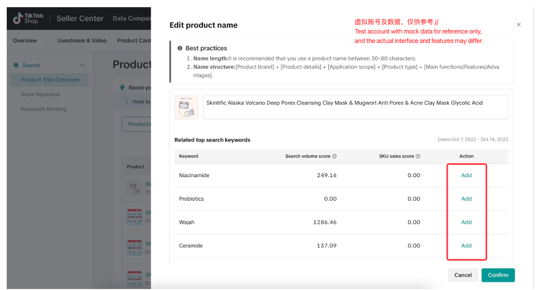Add the keyword Niacinamide
The image size is (539, 290).
466,175
